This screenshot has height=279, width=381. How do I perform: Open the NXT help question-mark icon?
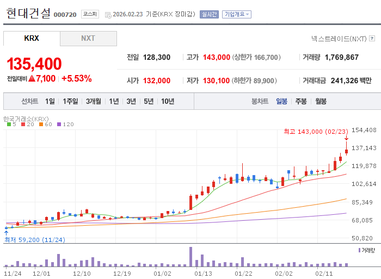[372, 39]
